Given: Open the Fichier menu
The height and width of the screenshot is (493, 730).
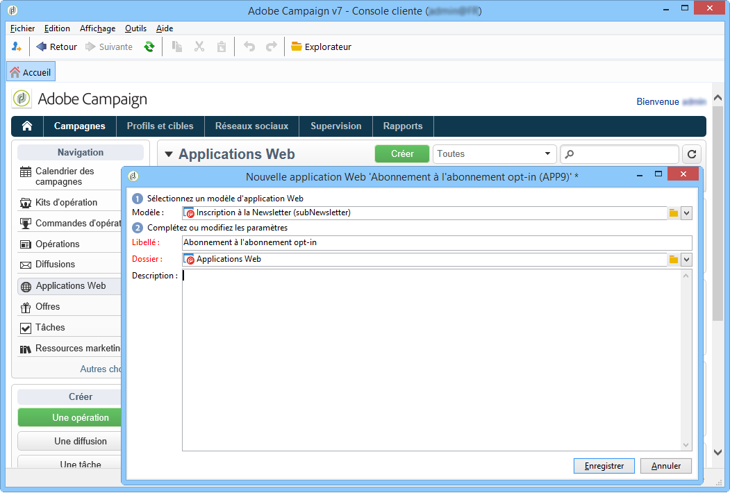Looking at the screenshot, I should tap(22, 28).
